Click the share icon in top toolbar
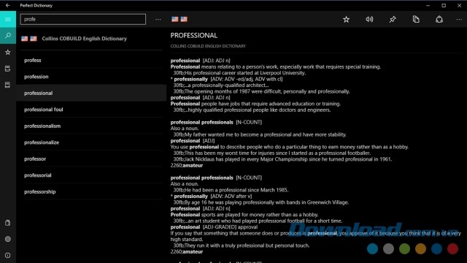 (439, 20)
